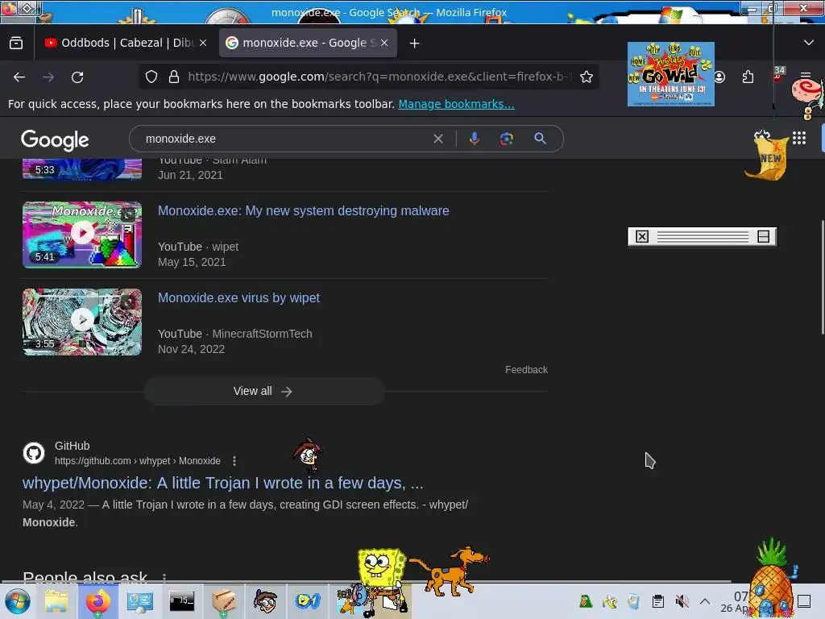The width and height of the screenshot is (825, 619).
Task: Switch to Firefox in the taskbar
Action: pos(97,601)
